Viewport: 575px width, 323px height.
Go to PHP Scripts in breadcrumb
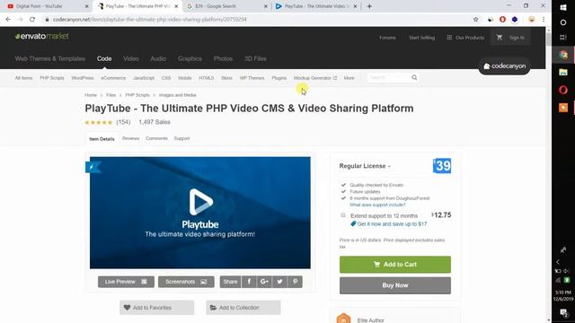137,95
